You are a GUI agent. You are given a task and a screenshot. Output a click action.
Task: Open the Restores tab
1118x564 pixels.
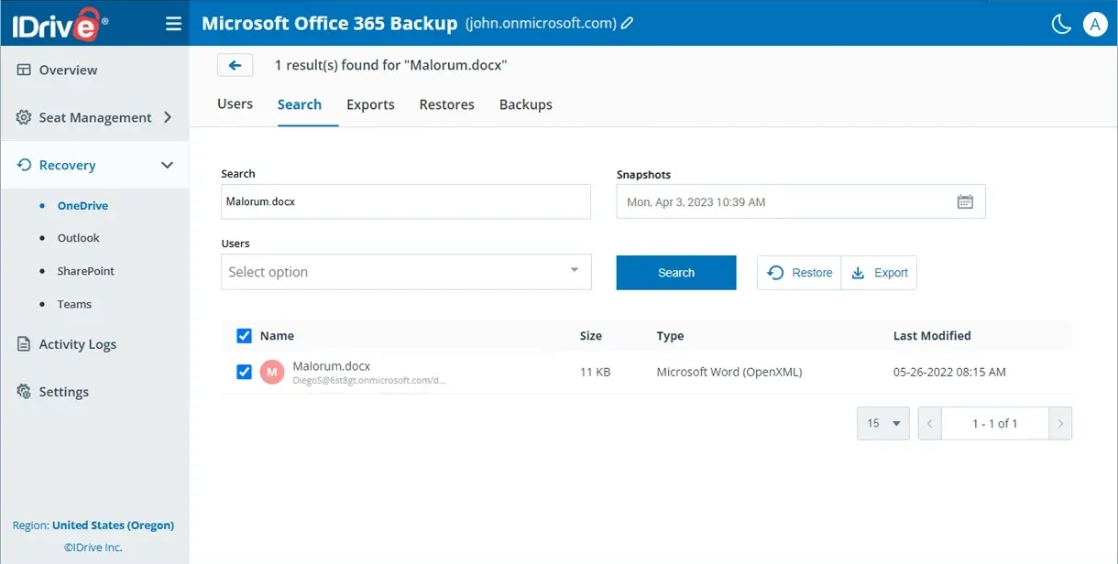(x=447, y=104)
